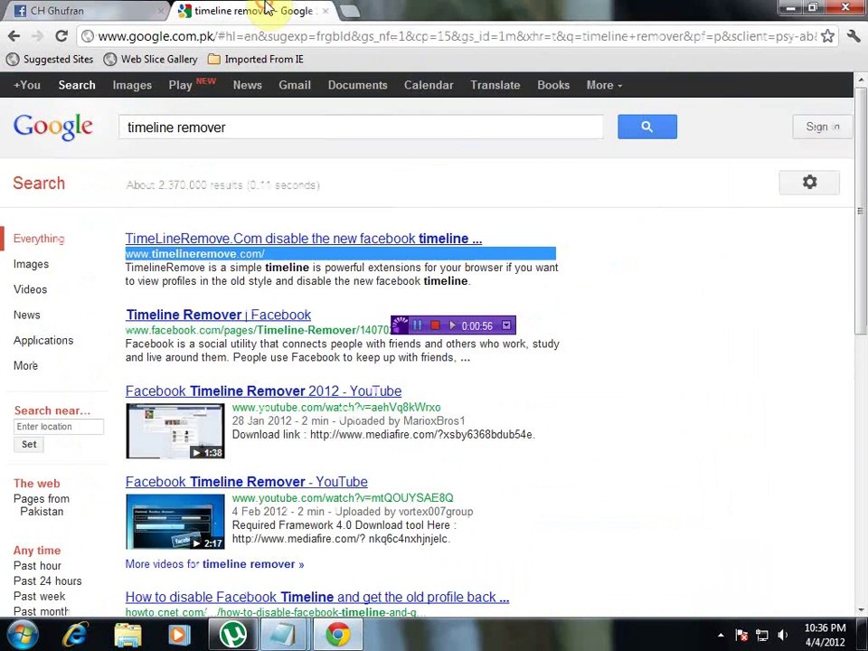Click More videos for timeline remover
Image resolution: width=868 pixels, height=651 pixels.
pos(215,564)
